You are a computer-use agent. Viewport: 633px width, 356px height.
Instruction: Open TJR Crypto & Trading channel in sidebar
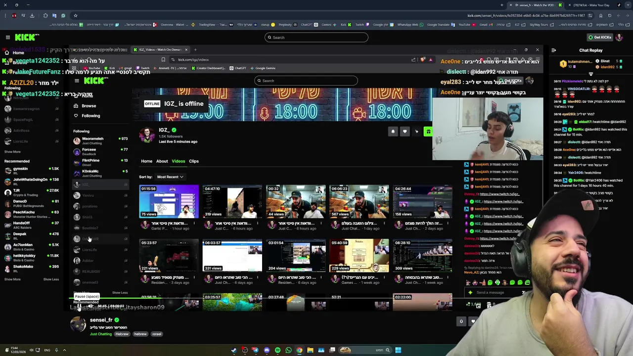(32, 192)
